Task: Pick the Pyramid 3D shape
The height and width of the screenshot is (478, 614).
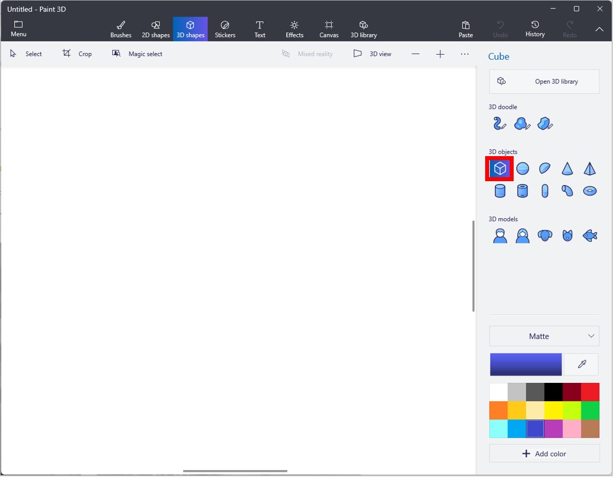Action: pyautogui.click(x=589, y=168)
